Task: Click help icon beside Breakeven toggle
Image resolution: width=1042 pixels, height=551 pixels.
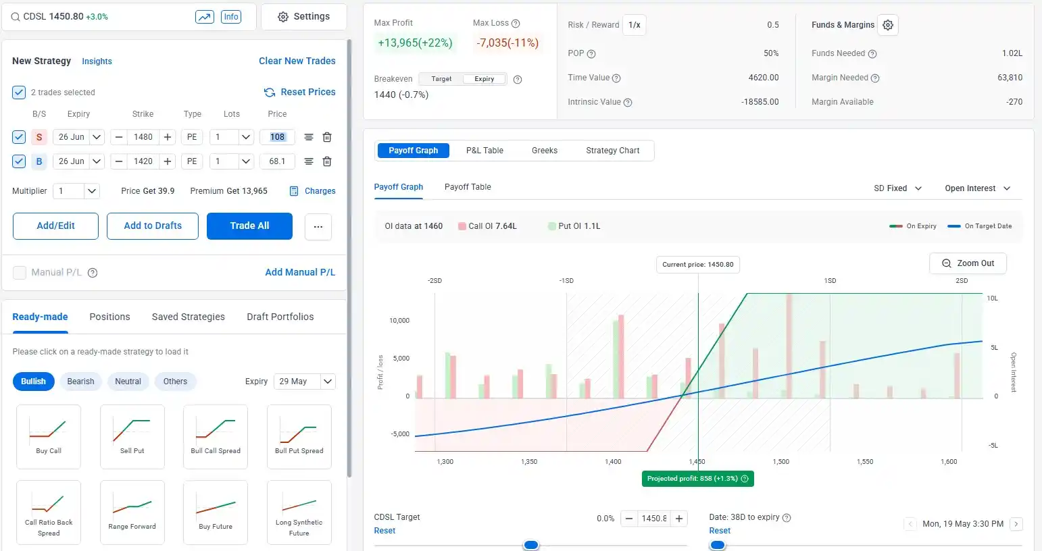Action: 518,80
